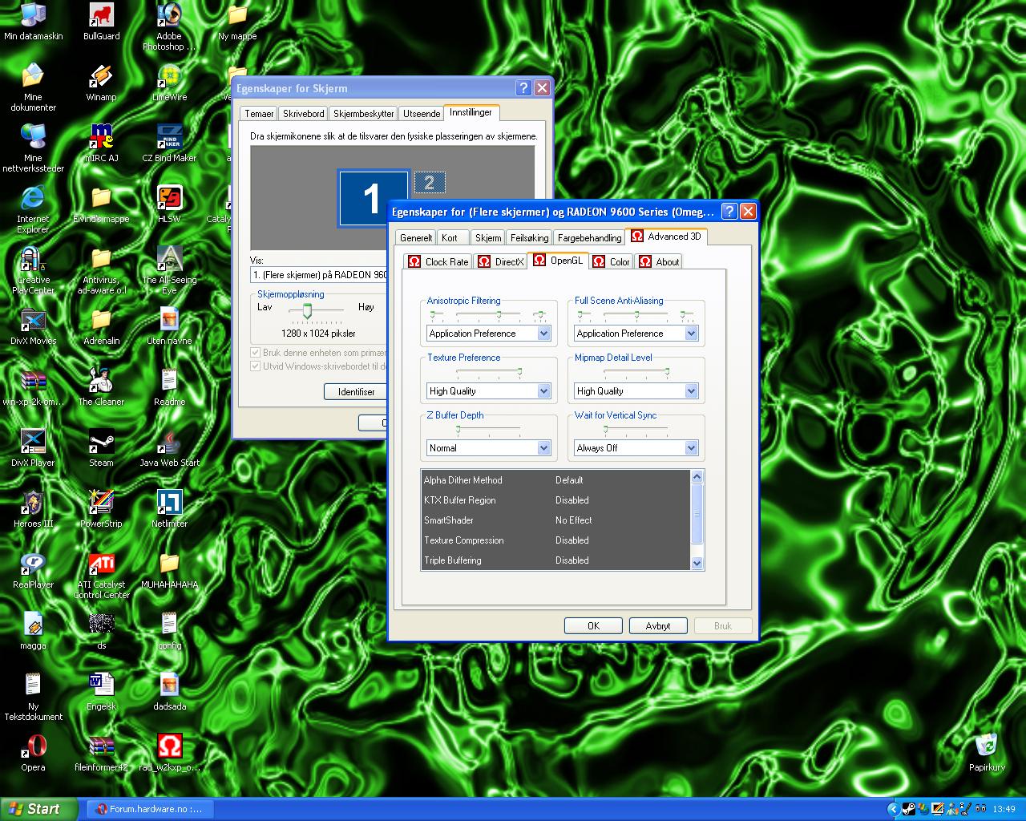Open Anisotropic Filtering dropdown
The width and height of the screenshot is (1026, 821).
543,334
